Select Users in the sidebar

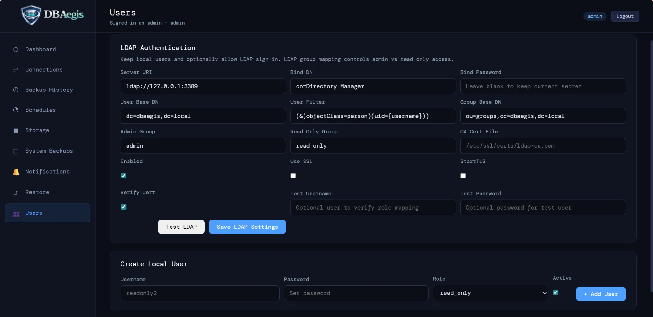pyautogui.click(x=48, y=213)
